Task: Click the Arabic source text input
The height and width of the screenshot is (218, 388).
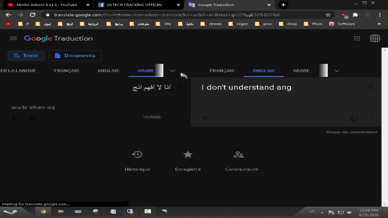Action: [x=152, y=87]
